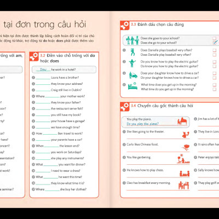Click the gear icon beside exercise 3.2

point(34,57)
